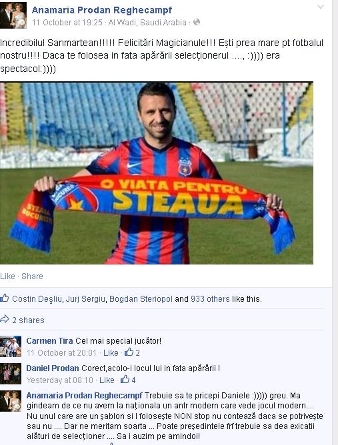Click the share arrow icon
Viewport: 338px width, 445px height.
(5, 319)
